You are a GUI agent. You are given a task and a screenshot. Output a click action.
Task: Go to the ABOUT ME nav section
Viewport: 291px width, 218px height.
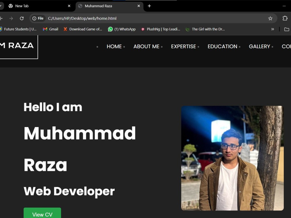146,46
